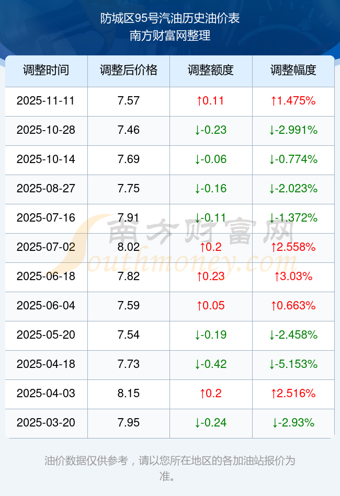Click the red ↑1.475% increase value

coord(293,101)
